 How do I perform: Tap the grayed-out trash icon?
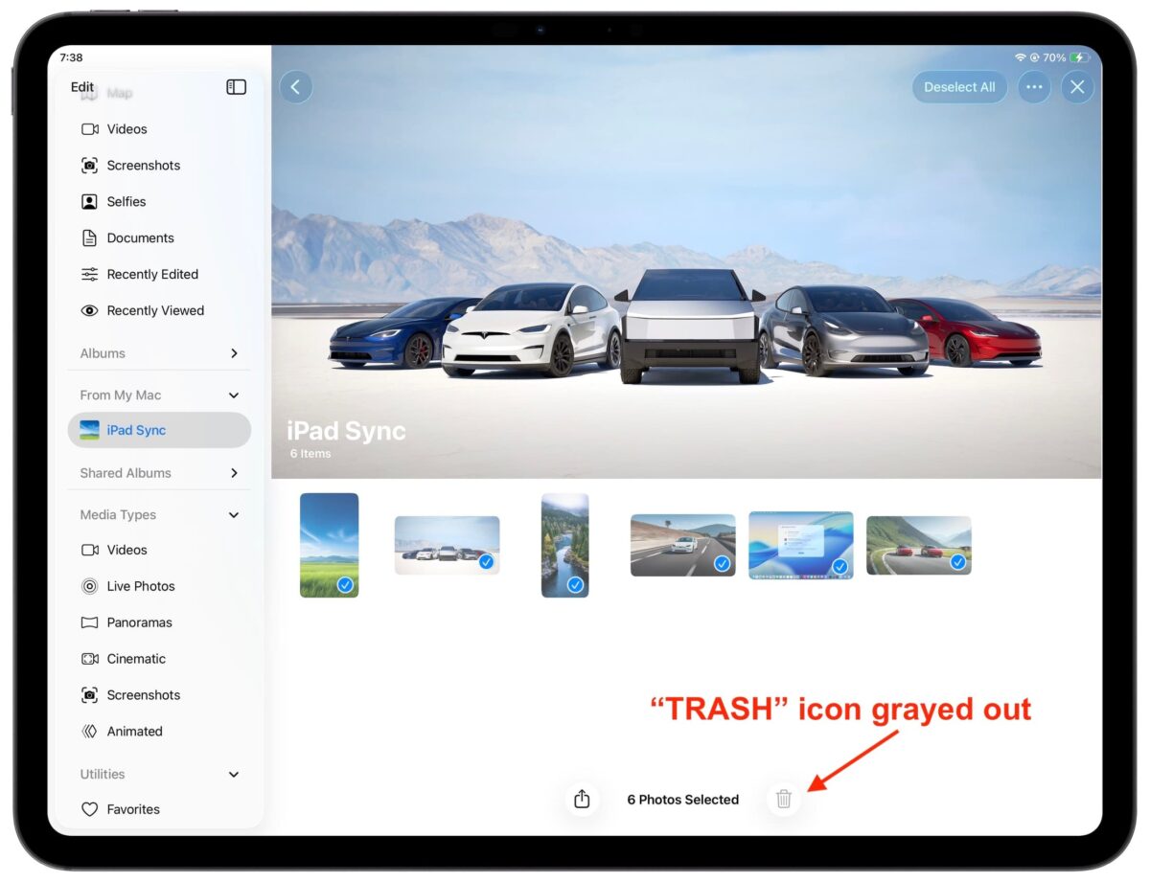(x=784, y=799)
